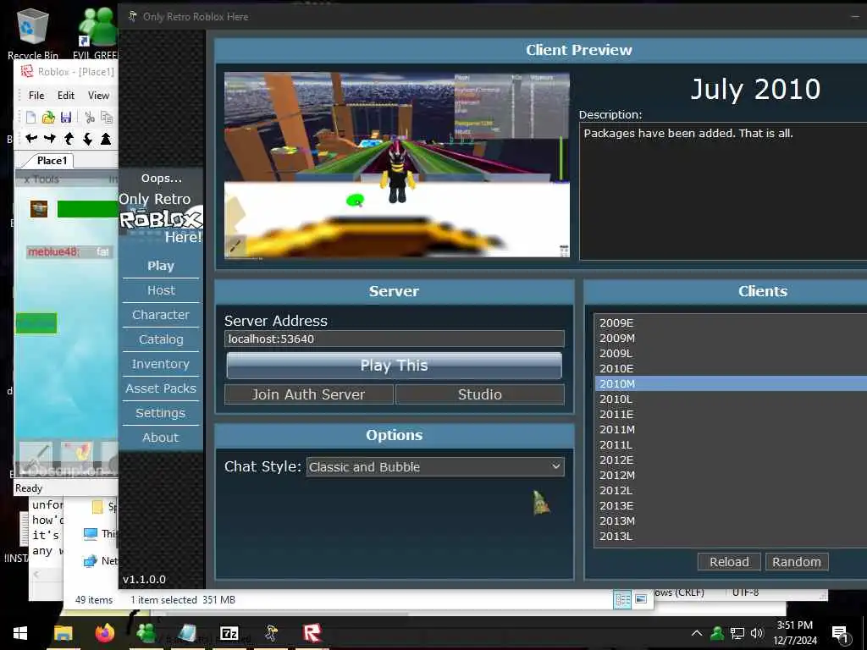This screenshot has width=867, height=650.
Task: Open the Catalog section
Action: [160, 339]
